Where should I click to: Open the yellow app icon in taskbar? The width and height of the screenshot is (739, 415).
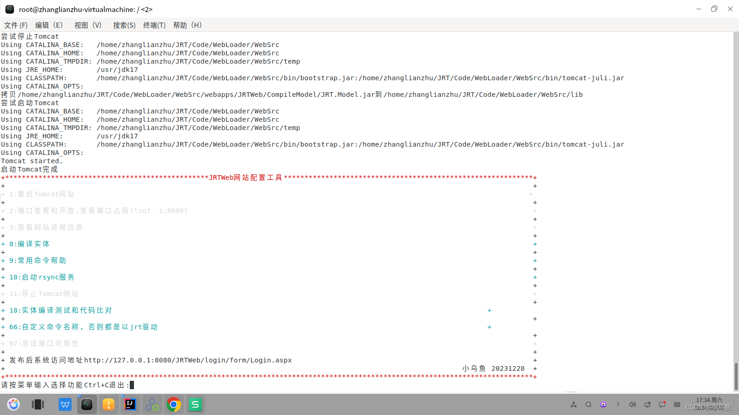109,404
